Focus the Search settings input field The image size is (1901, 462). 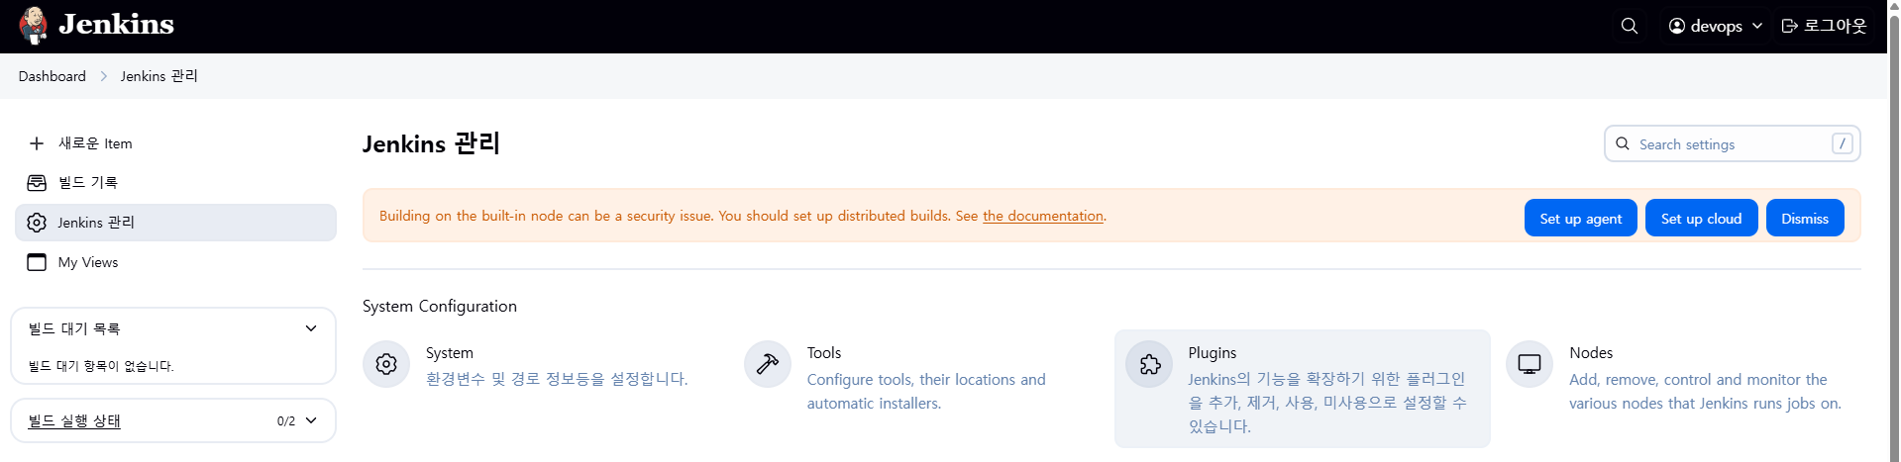click(1733, 143)
